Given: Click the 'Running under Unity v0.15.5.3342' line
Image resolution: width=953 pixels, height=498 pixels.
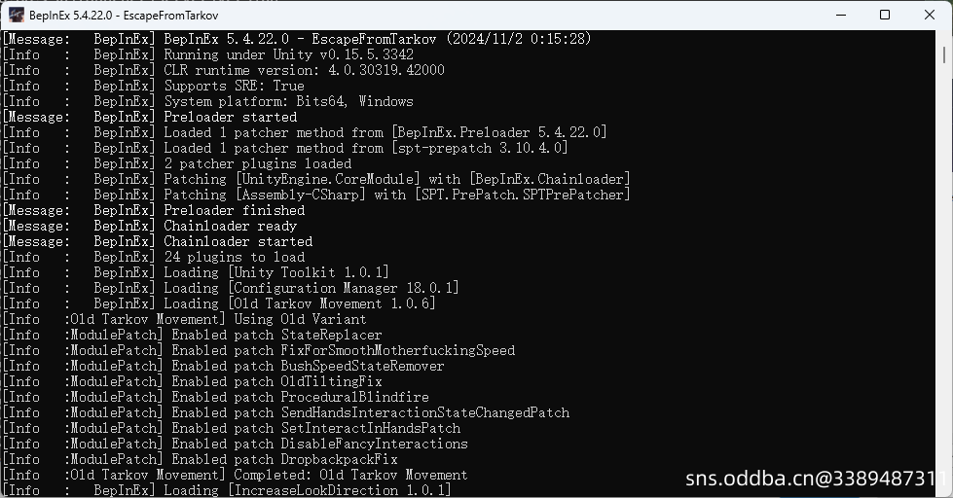Looking at the screenshot, I should click(208, 54).
